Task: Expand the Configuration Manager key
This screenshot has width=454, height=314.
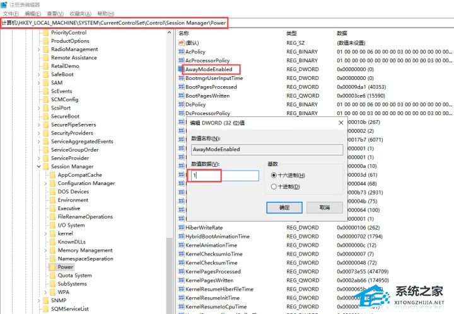Action: click(45, 183)
